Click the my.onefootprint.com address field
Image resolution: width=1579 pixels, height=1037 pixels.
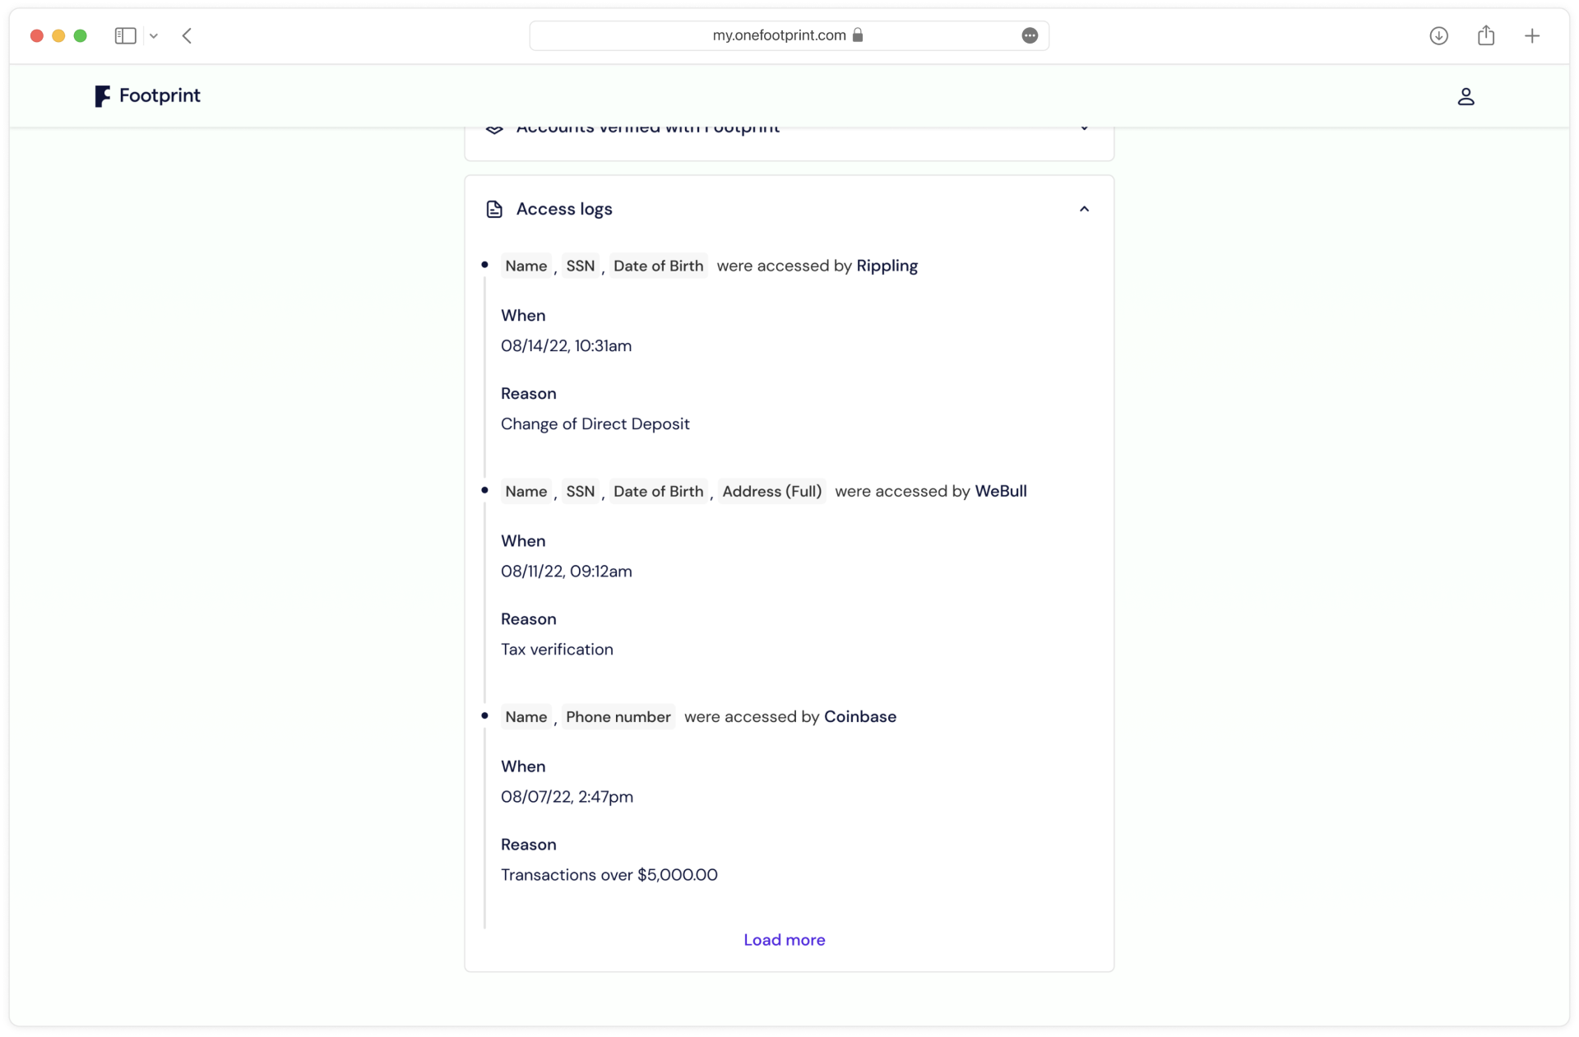point(778,35)
